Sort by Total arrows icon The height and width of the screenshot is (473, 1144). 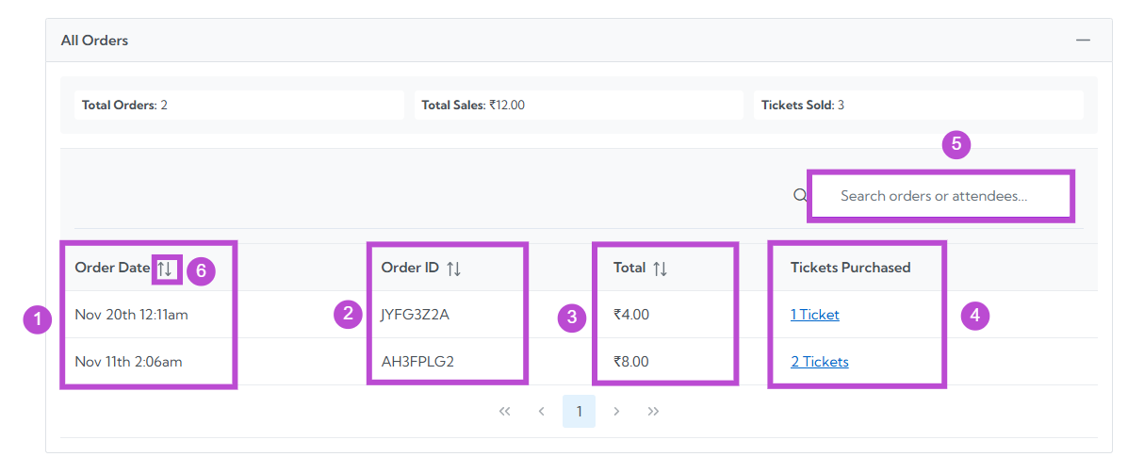point(660,269)
